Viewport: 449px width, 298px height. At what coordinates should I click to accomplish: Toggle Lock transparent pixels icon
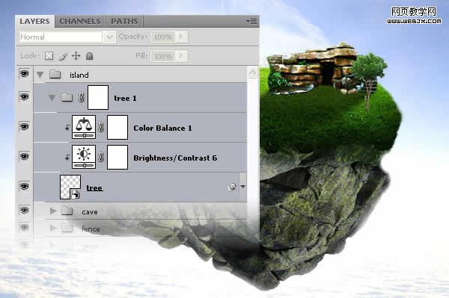(x=49, y=56)
